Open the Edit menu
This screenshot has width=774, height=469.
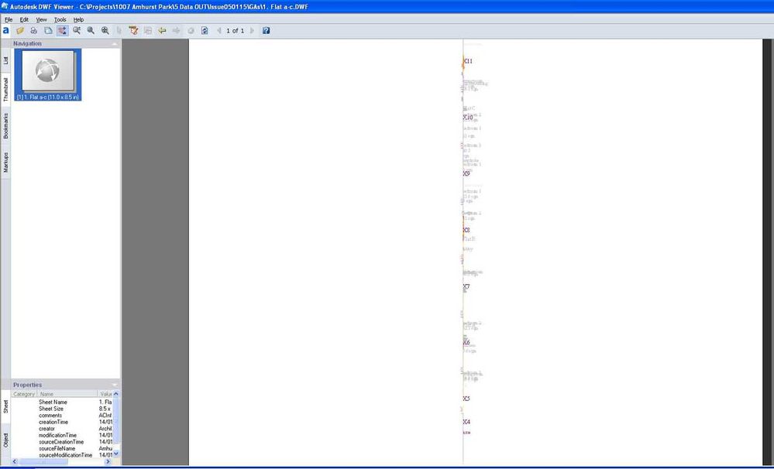click(24, 19)
